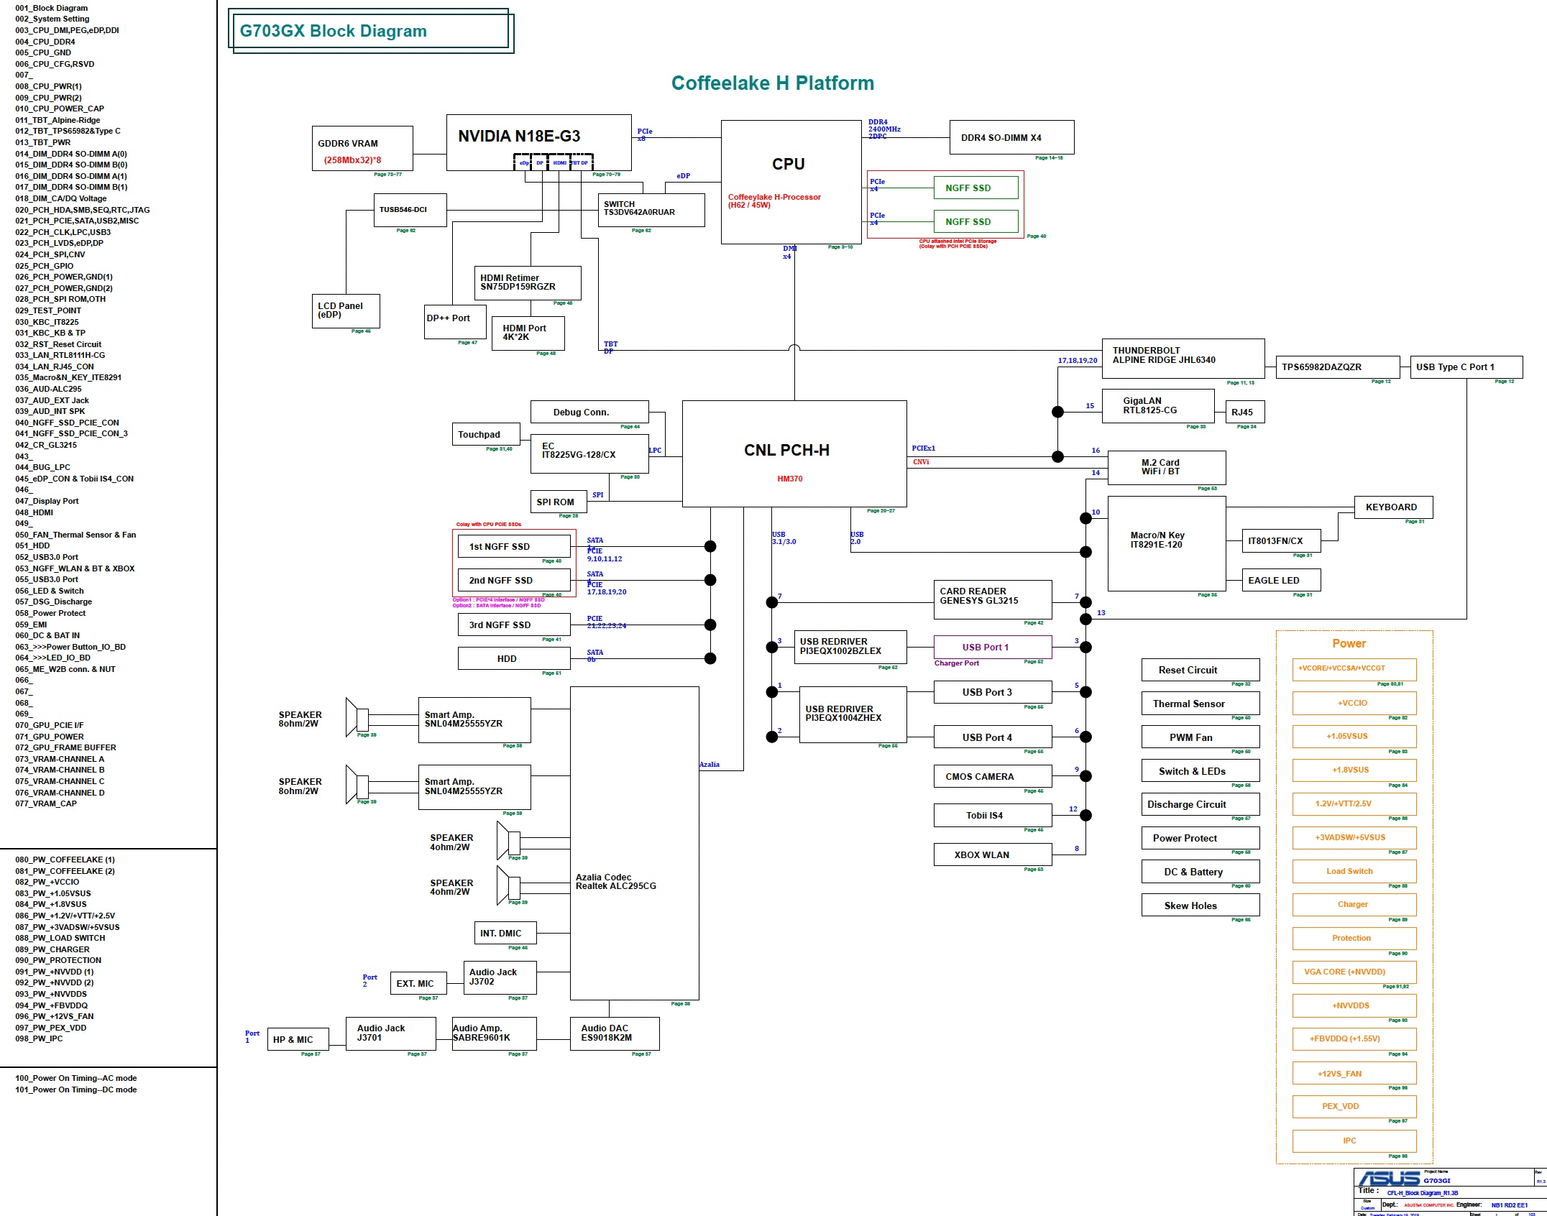Select the 1st NGFF SSD block
The image size is (1547, 1216).
click(514, 546)
